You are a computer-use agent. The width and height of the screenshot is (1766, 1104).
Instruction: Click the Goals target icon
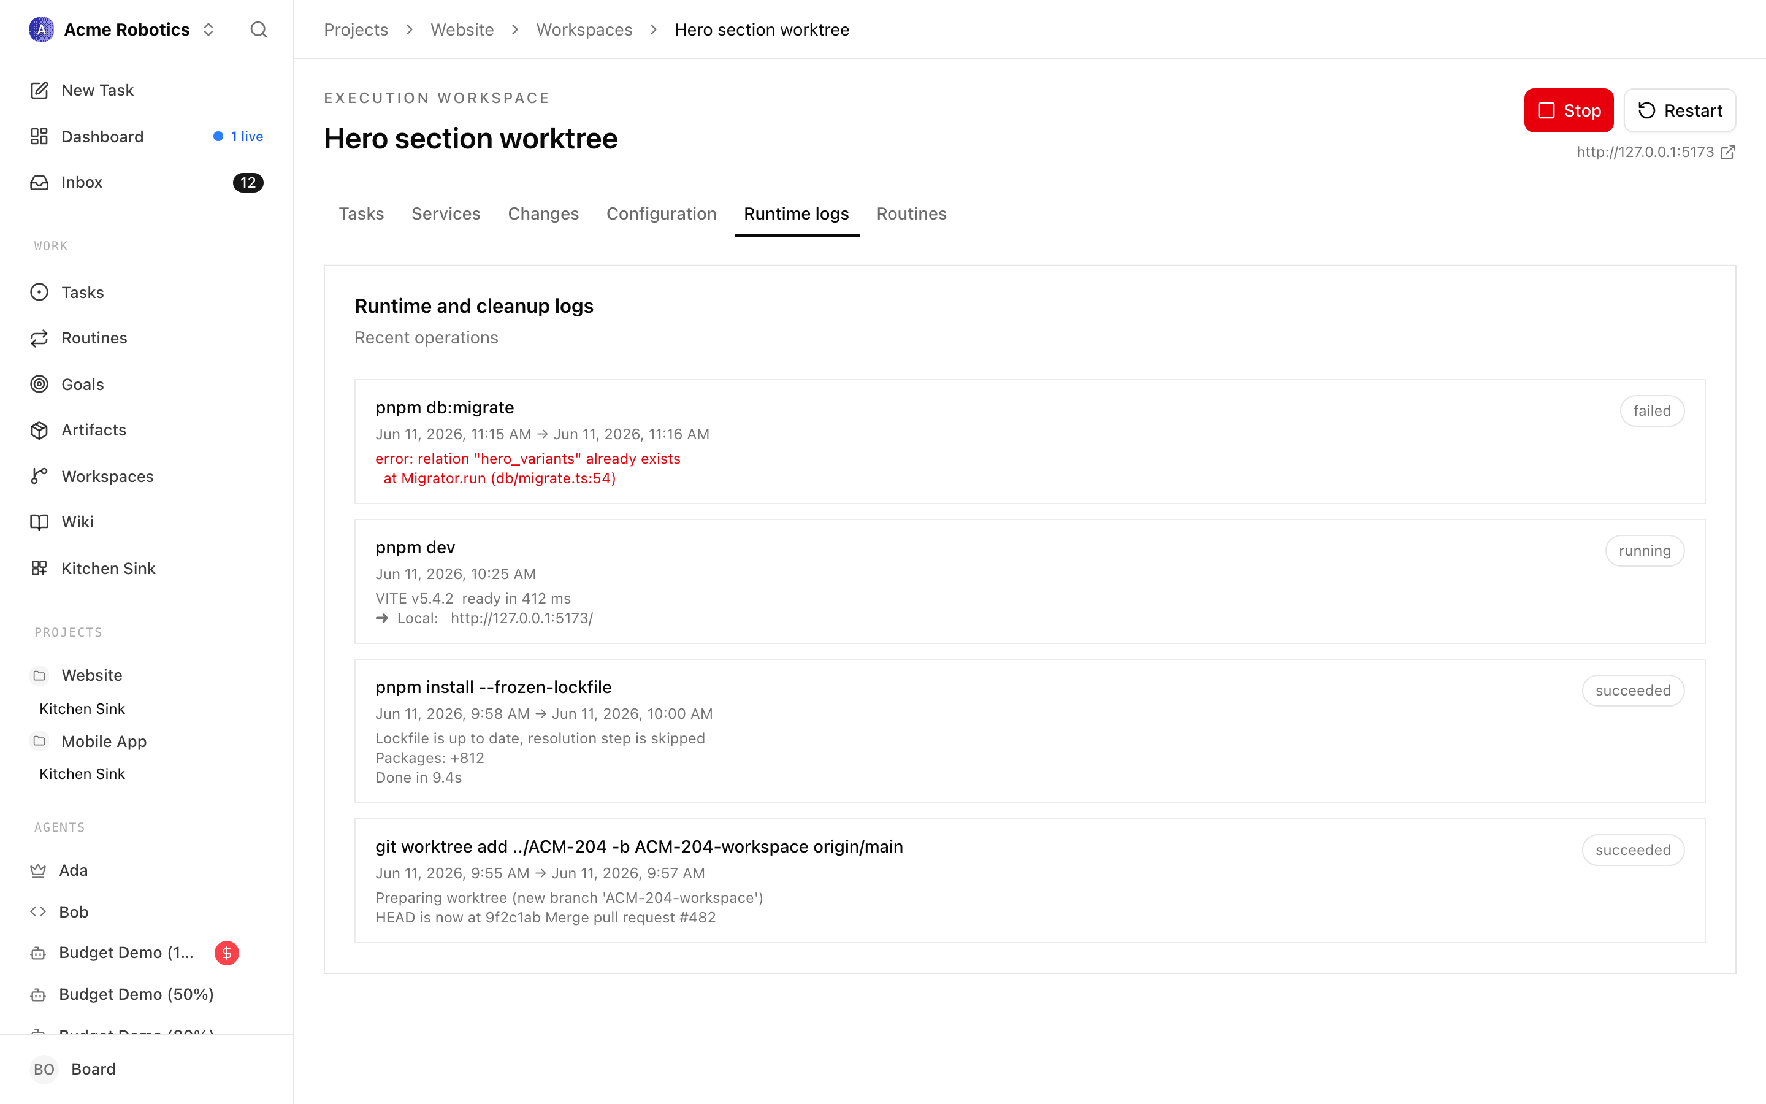[x=39, y=384]
